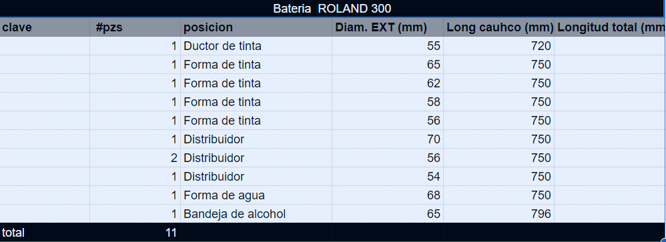Screen dimensions: 666x242
Task: Click the diameter cell showing 54
Action: [388, 177]
